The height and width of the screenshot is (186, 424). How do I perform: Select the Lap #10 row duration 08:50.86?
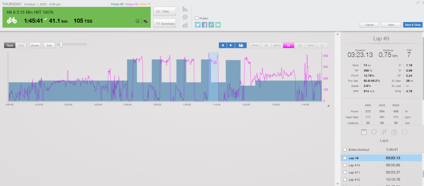pyautogui.click(x=393, y=165)
